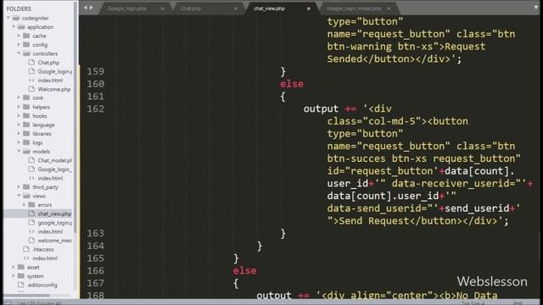Screen dimensions: 543x305
Task: Open Google_login file under controllers
Action: (54, 71)
